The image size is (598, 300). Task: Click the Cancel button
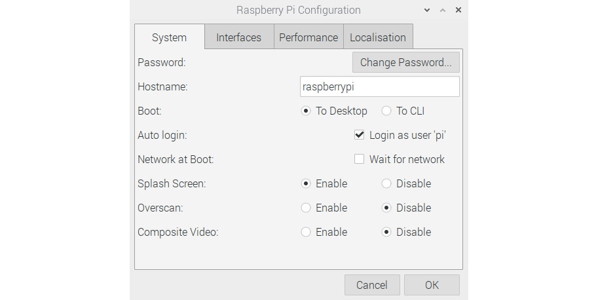point(372,285)
